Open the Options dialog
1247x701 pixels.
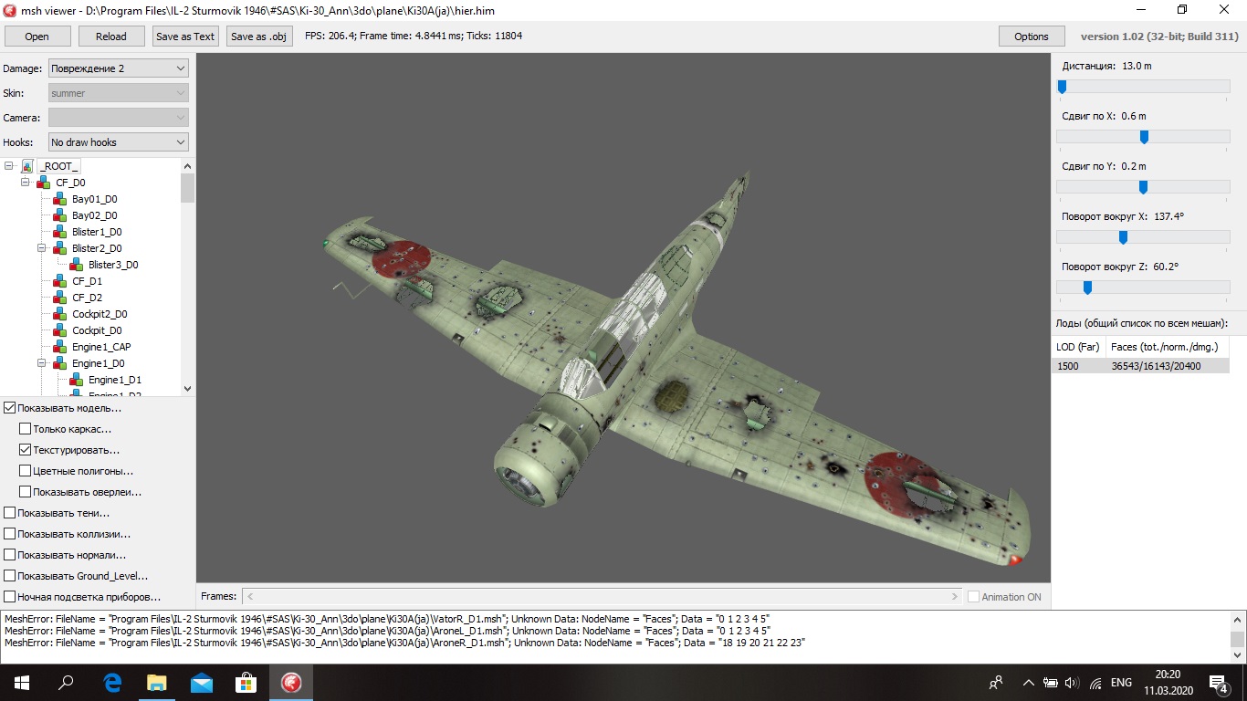point(1032,37)
